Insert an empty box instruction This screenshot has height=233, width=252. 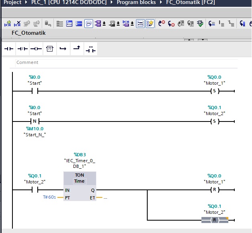click(x=50, y=49)
